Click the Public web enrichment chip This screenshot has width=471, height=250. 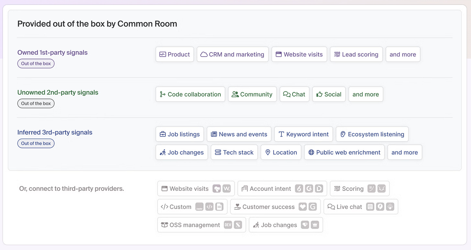click(x=344, y=152)
